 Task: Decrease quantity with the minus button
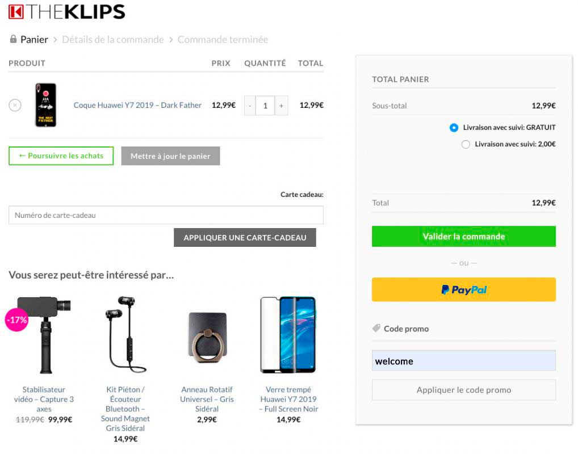(250, 106)
